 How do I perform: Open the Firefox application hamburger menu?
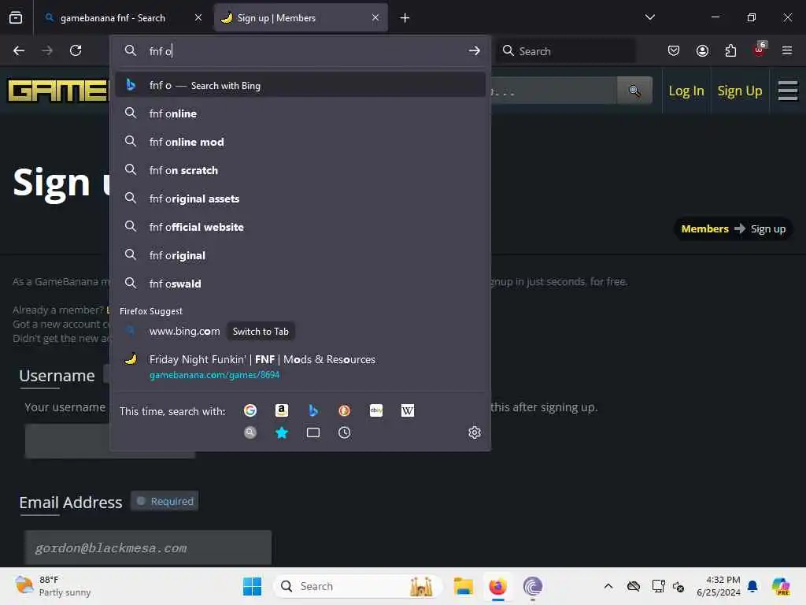point(787,50)
